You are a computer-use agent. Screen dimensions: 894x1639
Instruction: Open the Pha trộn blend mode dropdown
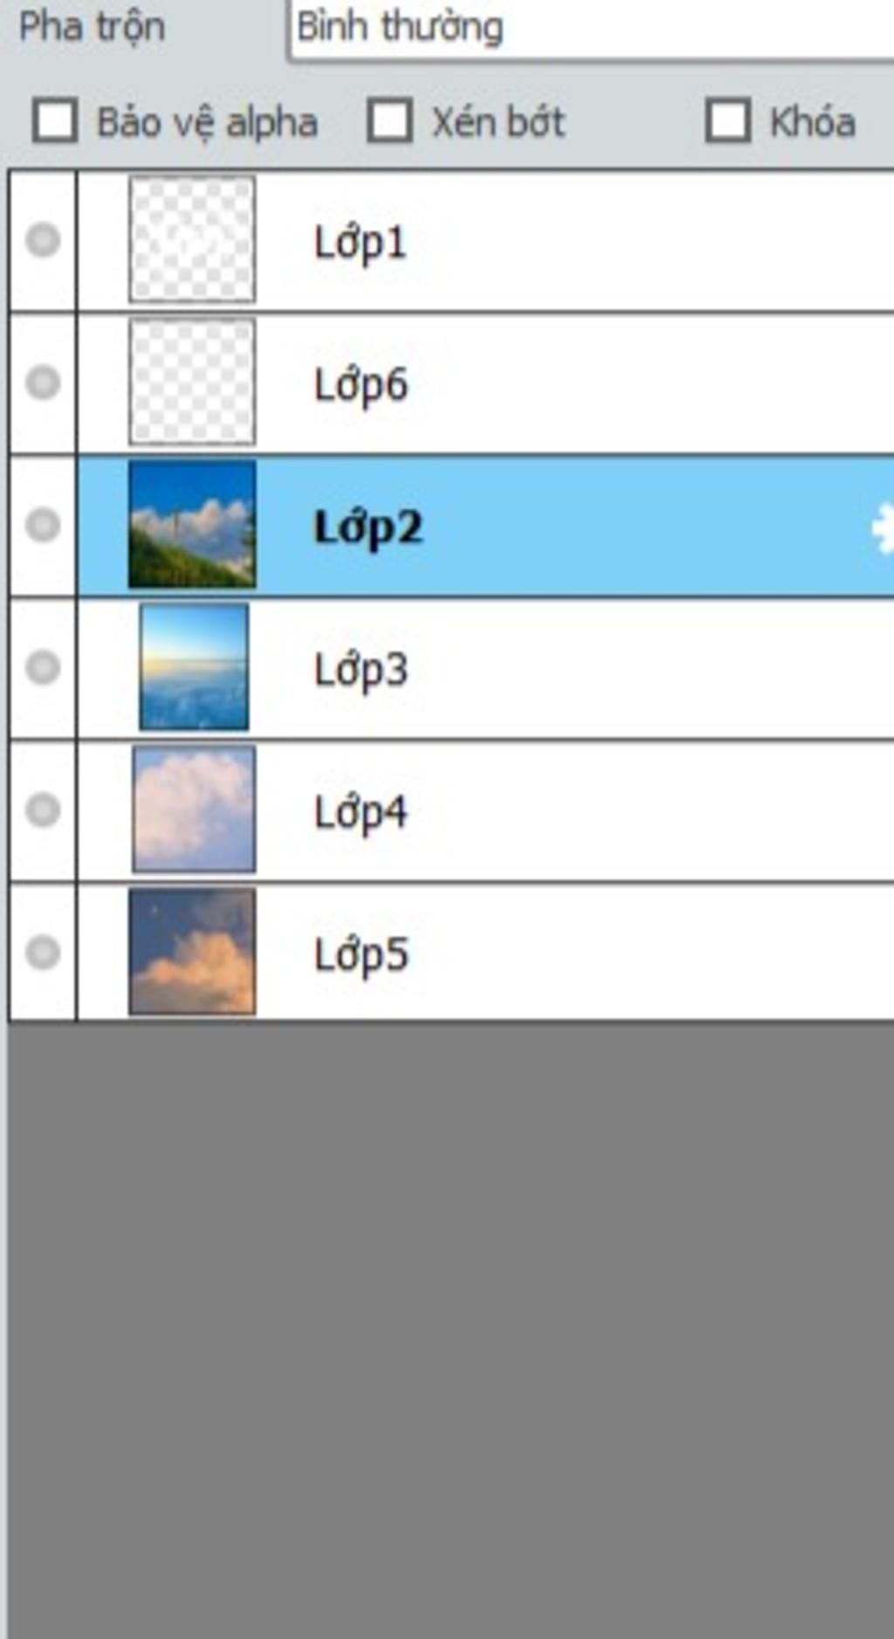point(592,28)
